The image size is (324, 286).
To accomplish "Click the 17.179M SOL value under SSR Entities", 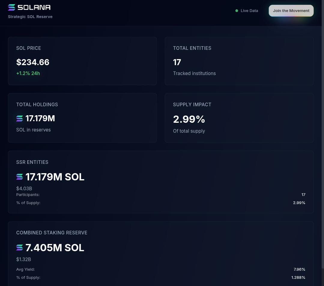I will [55, 177].
